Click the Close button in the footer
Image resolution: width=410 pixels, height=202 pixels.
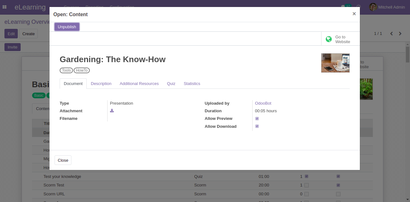[63, 160]
